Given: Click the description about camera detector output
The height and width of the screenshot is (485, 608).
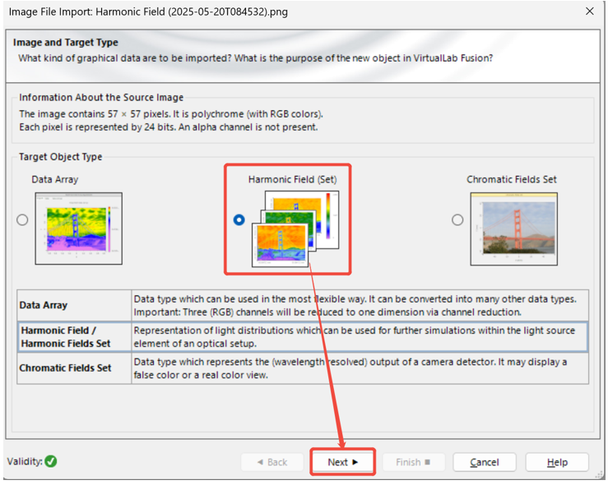Looking at the screenshot, I should 359,367.
